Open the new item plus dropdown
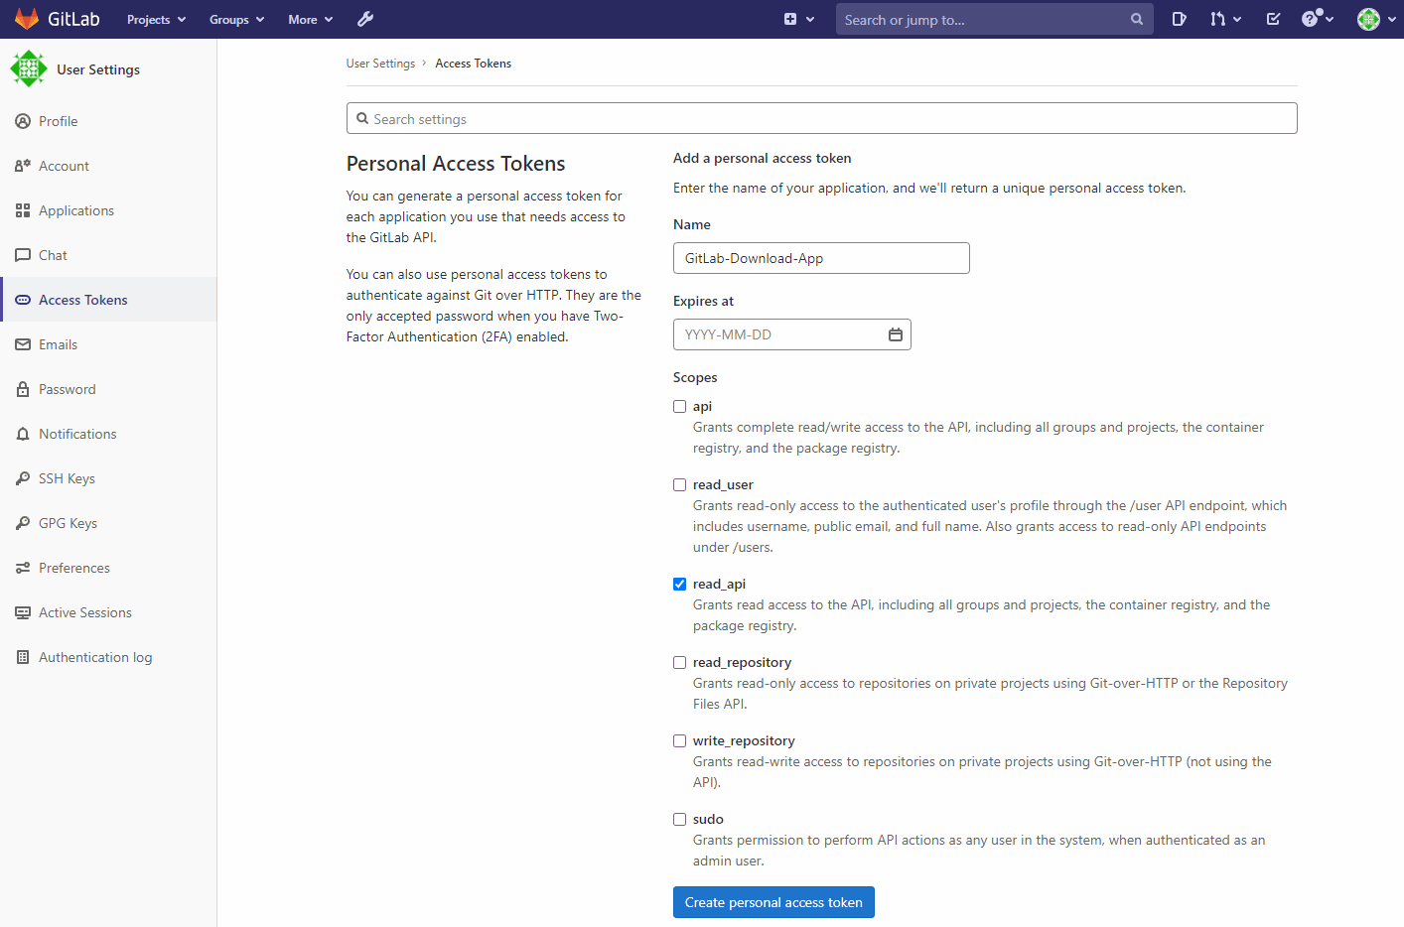 pyautogui.click(x=799, y=19)
